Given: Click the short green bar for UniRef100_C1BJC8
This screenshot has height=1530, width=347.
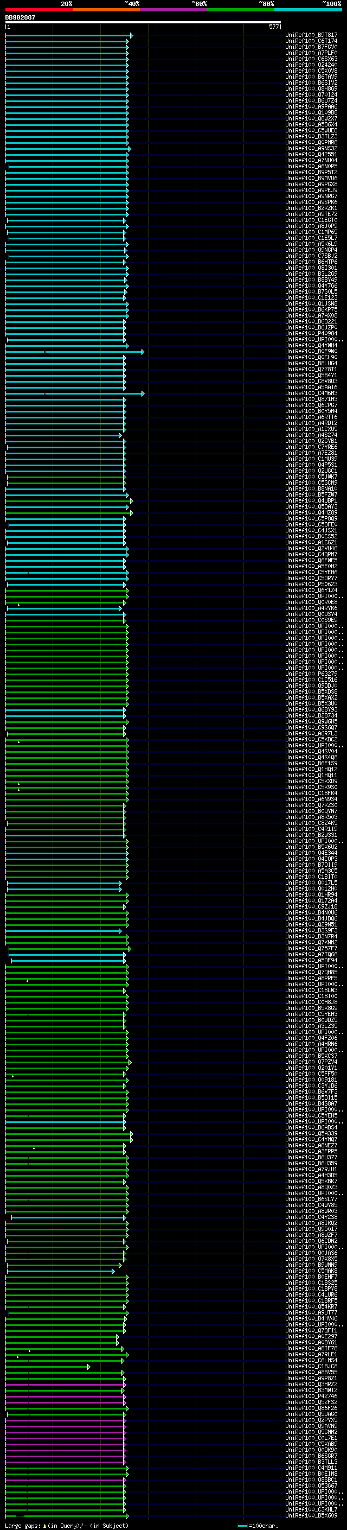Looking at the screenshot, I should (x=48, y=1366).
